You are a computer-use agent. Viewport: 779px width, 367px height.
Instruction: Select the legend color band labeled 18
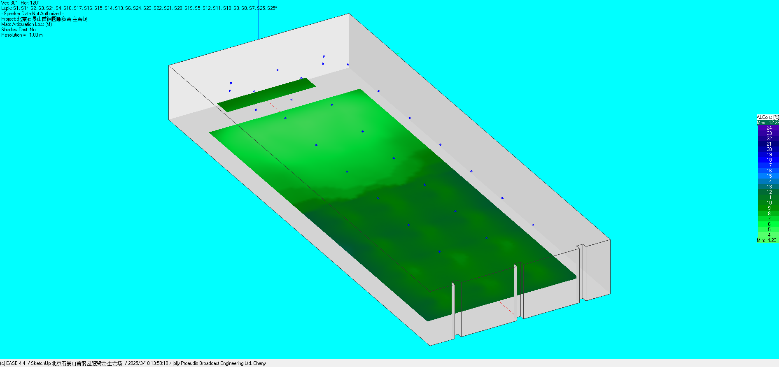pyautogui.click(x=768, y=160)
